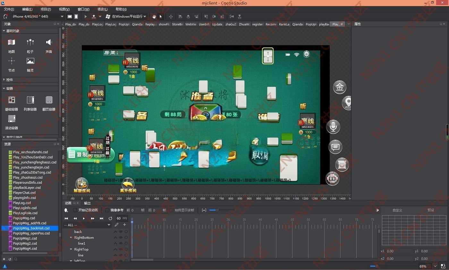Screen dimensions: 449x270
Task: Click the pencil edit icon in timeline
Action: 117,225
